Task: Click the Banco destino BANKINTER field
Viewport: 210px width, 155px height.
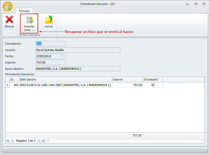Action: coord(78,69)
